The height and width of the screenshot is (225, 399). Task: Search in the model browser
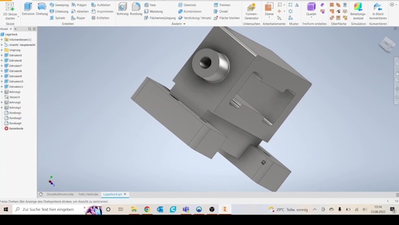pyautogui.click(x=29, y=29)
